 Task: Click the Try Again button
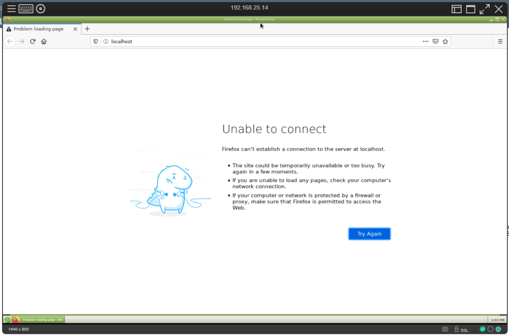pos(370,234)
